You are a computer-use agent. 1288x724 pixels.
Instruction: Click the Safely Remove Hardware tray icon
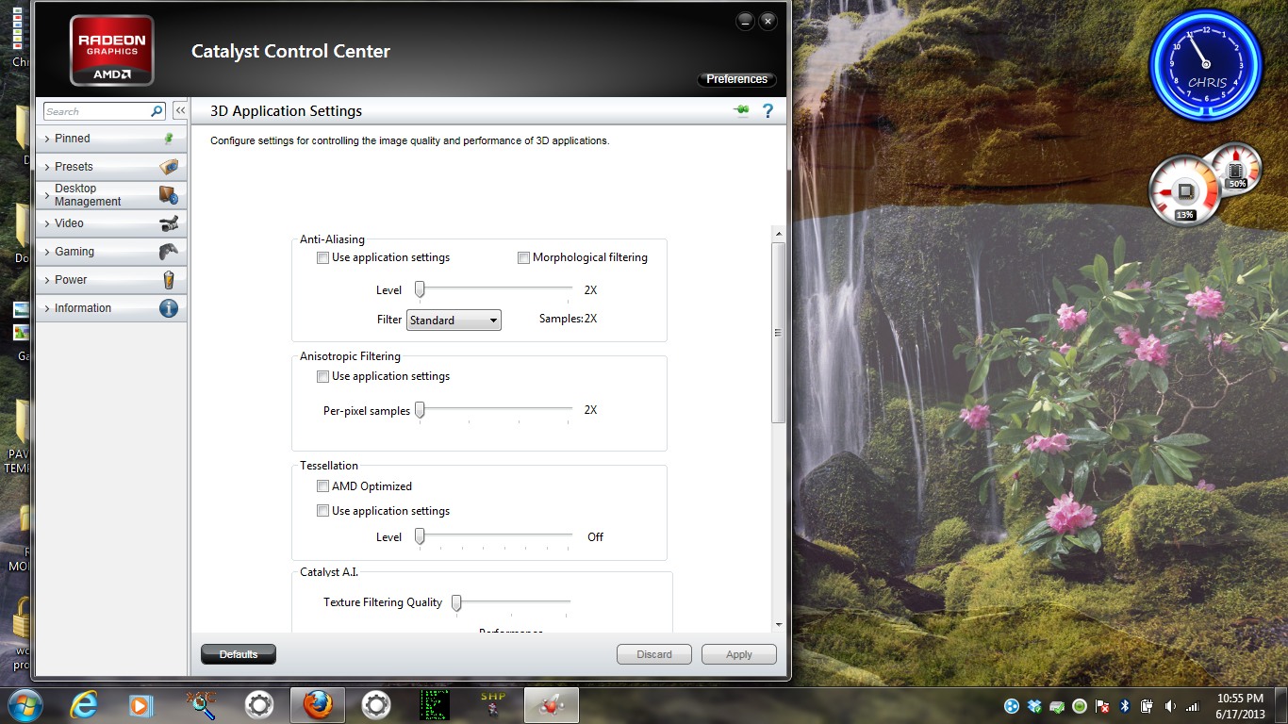1057,706
